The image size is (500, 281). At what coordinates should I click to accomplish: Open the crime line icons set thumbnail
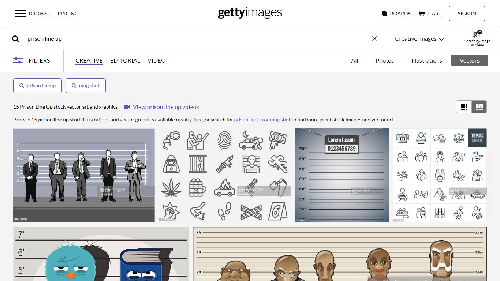click(225, 176)
